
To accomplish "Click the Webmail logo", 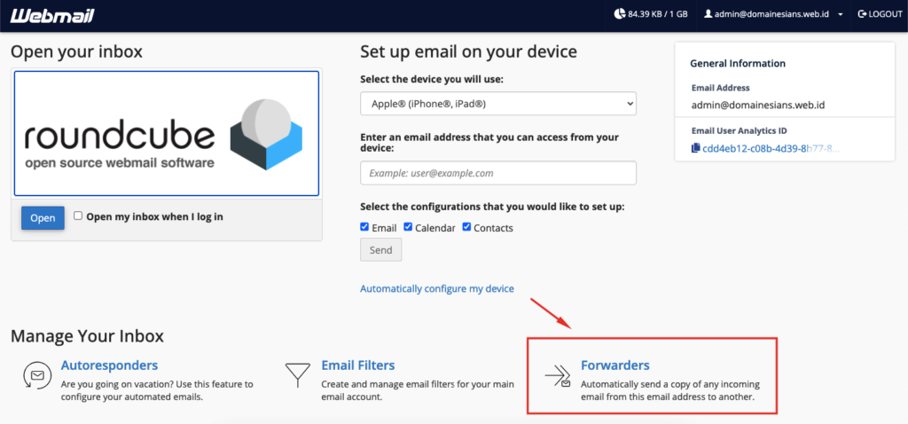I will [x=52, y=14].
